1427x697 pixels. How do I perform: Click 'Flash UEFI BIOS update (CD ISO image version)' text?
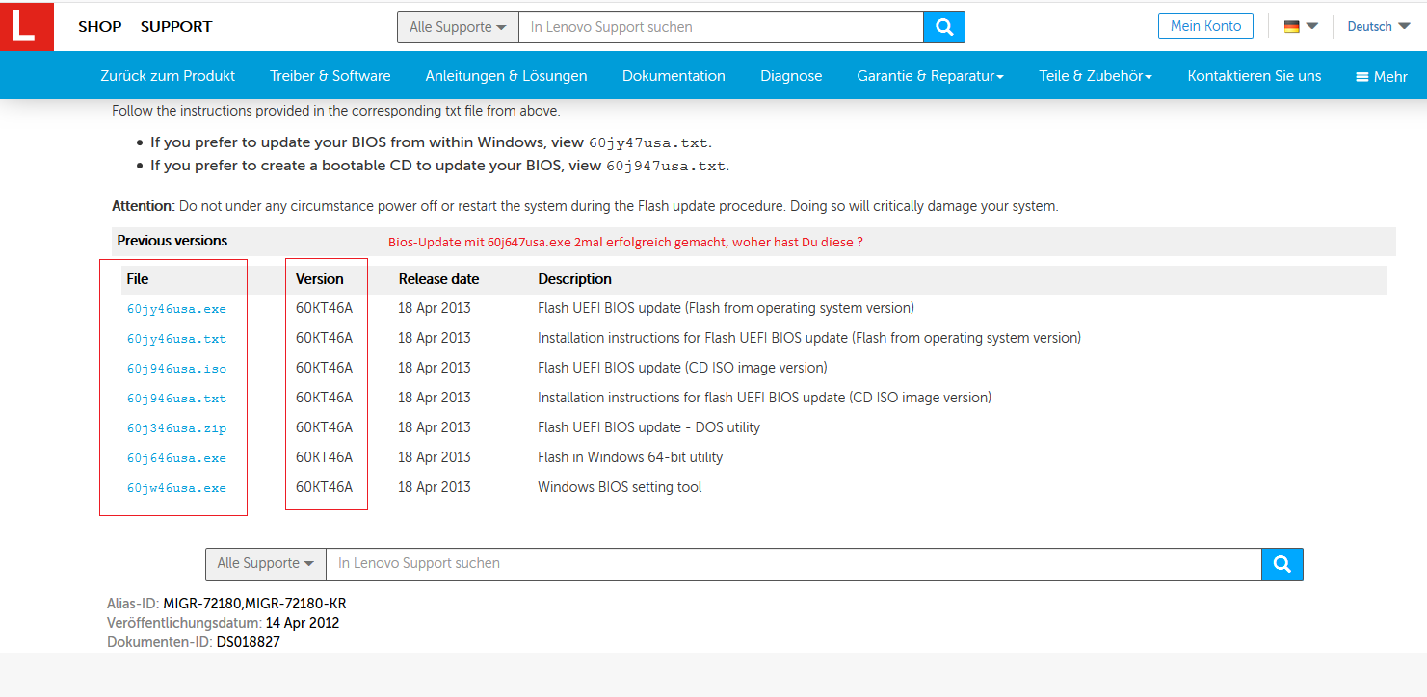click(682, 368)
